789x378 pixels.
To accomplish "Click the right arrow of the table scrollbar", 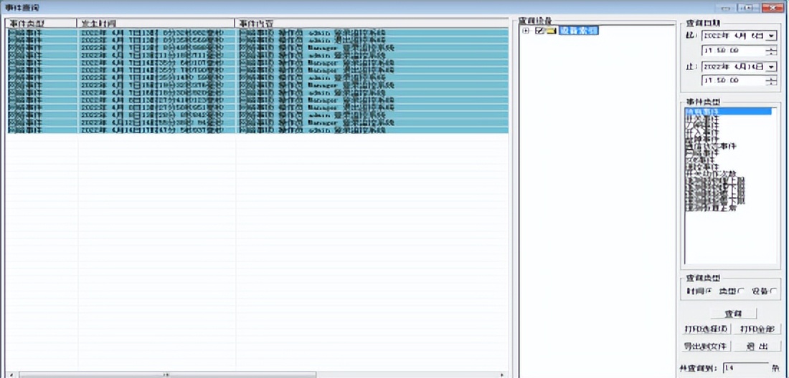I will coord(502,375).
